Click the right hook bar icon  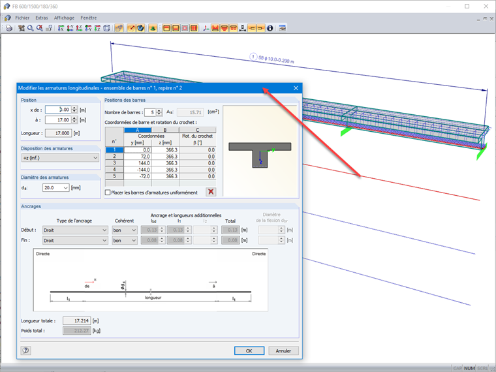pyautogui.click(x=260, y=28)
